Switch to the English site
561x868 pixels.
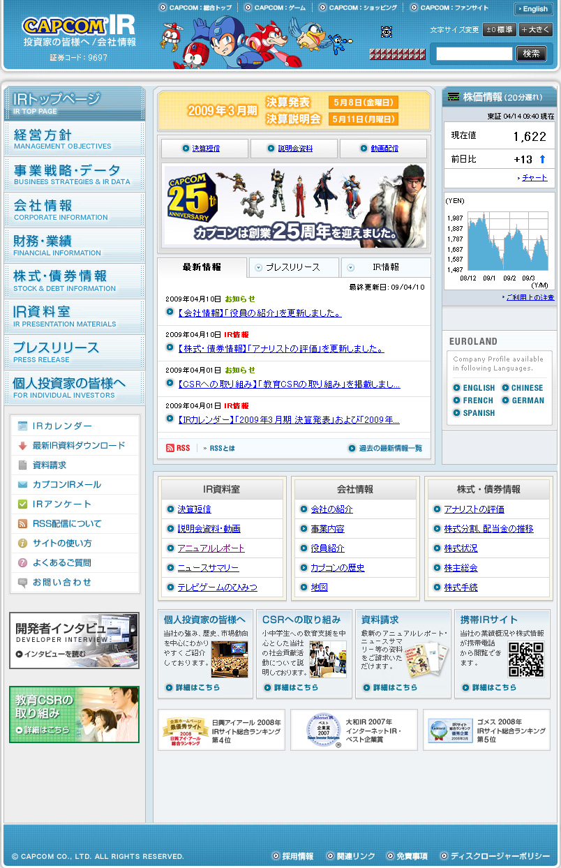coord(533,9)
